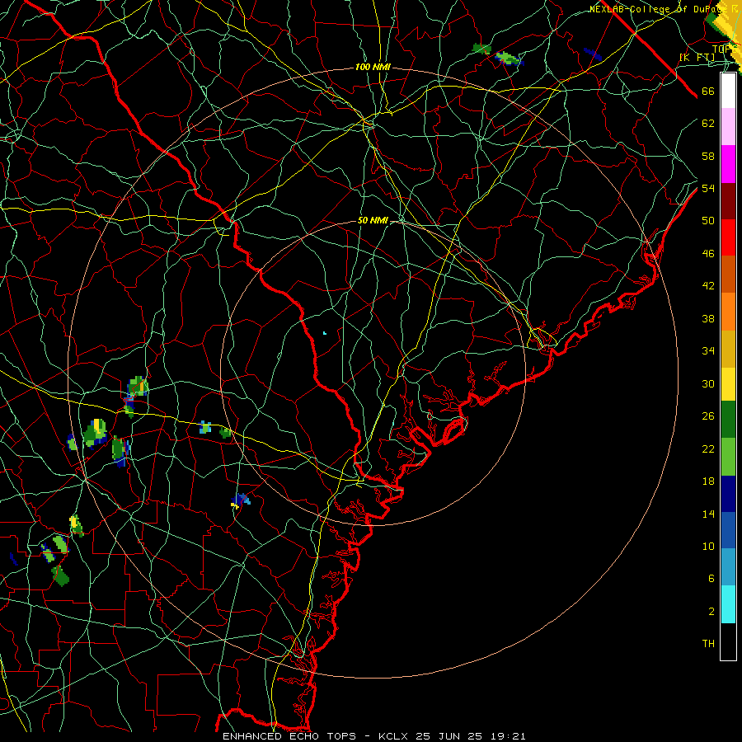The height and width of the screenshot is (742, 742).
Task: Click the '10' legend value
Action: [708, 546]
